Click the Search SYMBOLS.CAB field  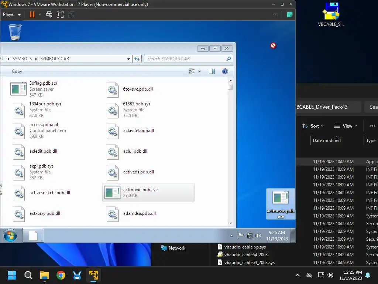(189, 59)
